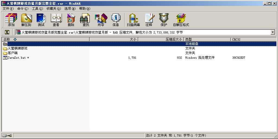This screenshot has width=278, height=139.
Task: Click the WinRAR title bar app icon
Action: [x=3, y=3]
